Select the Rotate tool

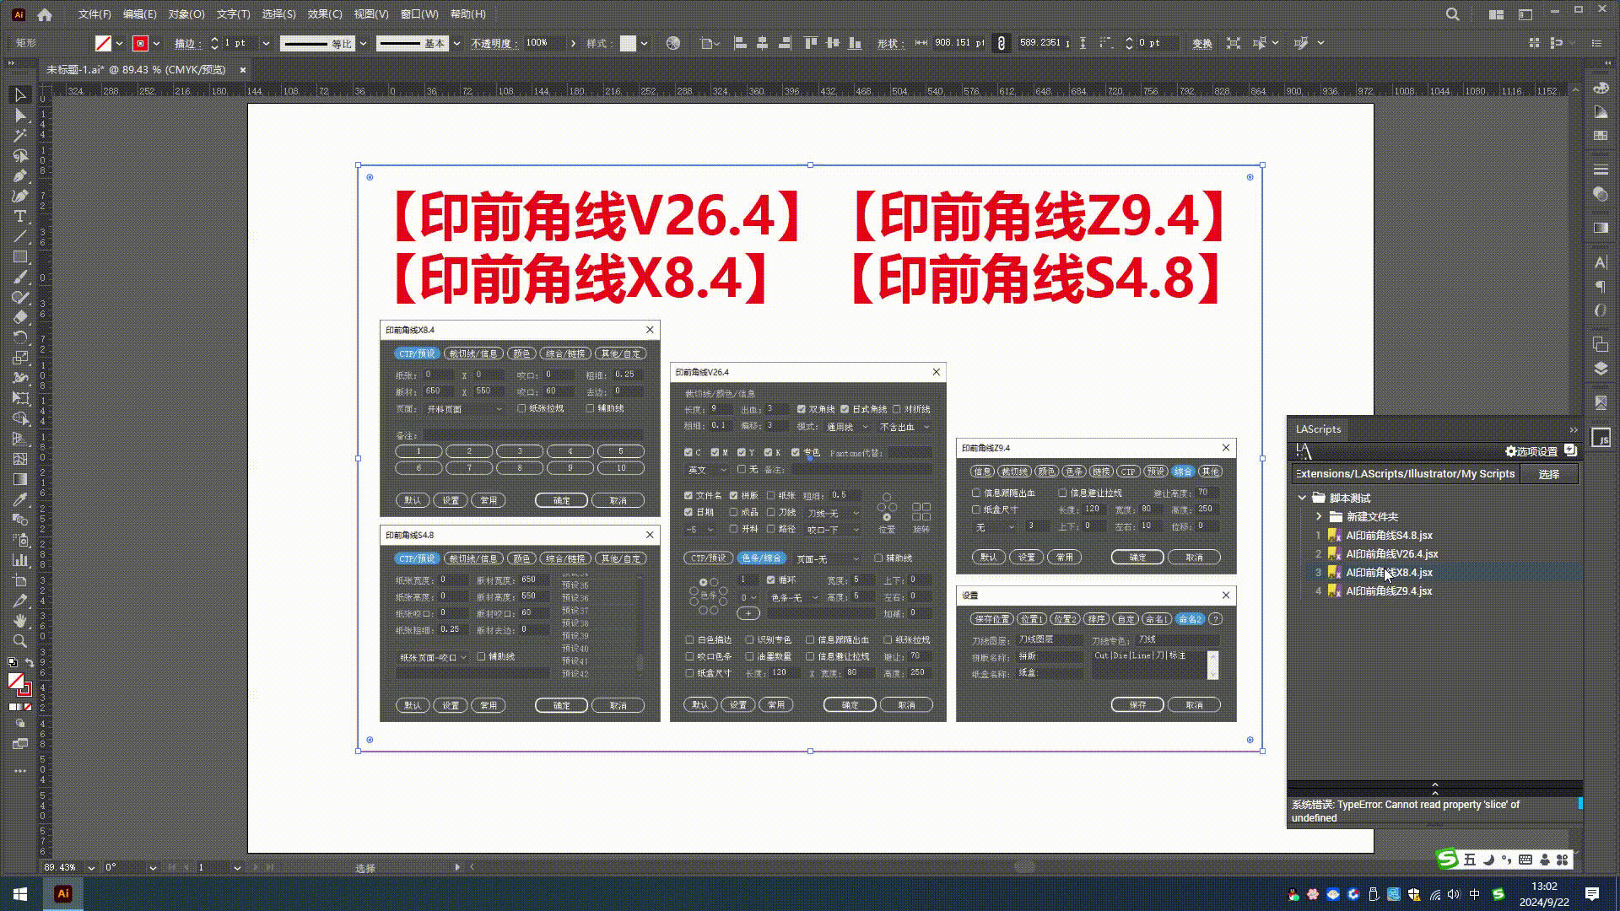20,337
